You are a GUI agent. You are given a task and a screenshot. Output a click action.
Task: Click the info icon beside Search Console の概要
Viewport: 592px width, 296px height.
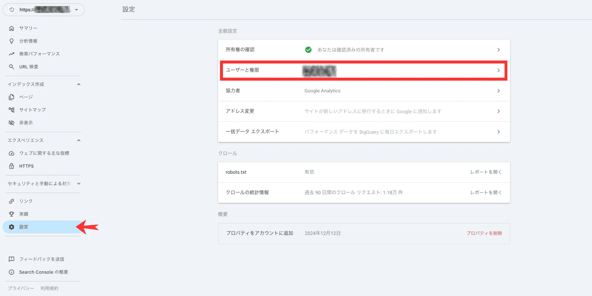(12, 272)
